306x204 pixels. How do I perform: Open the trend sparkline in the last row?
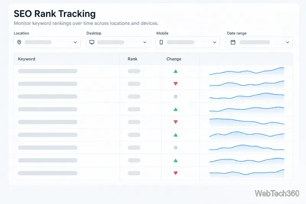[247, 173]
